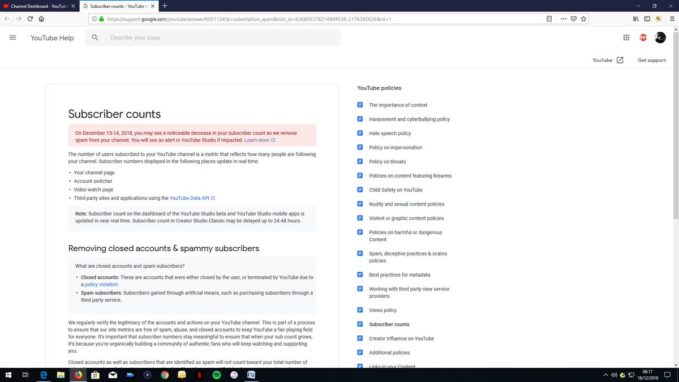The image size is (679, 382).
Task: Close the Channel Dashboard tab
Action: tap(73, 6)
